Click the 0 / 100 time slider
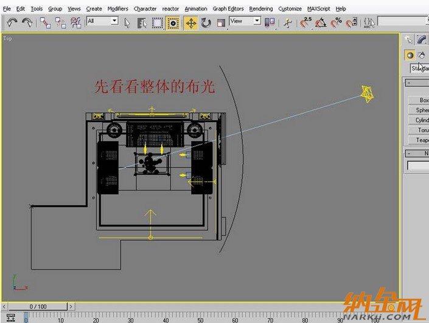429x323 pixels. click(x=38, y=307)
